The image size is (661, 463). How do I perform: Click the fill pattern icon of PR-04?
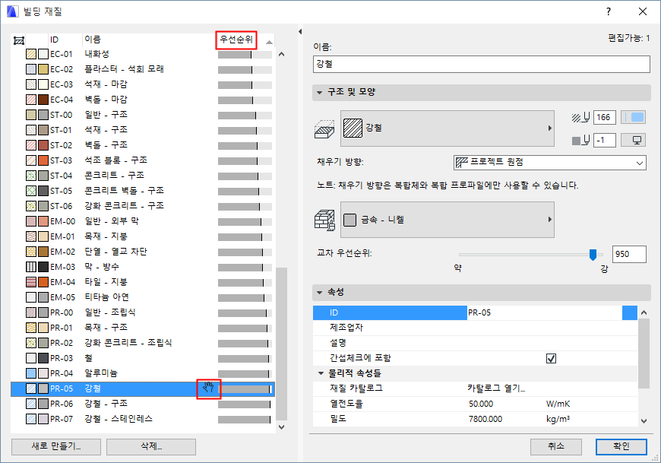pos(31,373)
